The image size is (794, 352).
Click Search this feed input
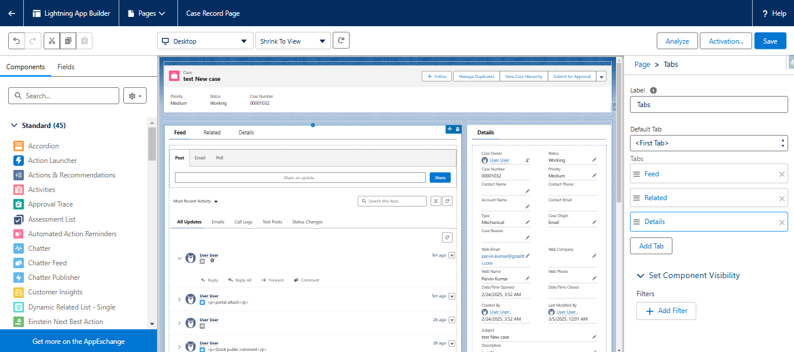pyautogui.click(x=392, y=201)
